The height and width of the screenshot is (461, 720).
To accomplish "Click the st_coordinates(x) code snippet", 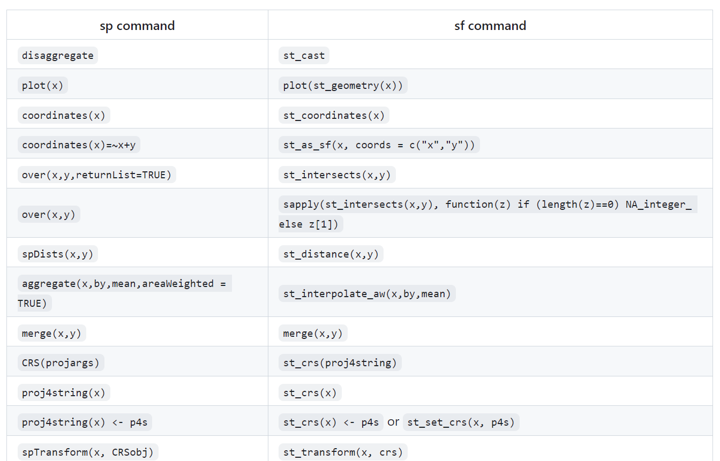I will point(334,115).
